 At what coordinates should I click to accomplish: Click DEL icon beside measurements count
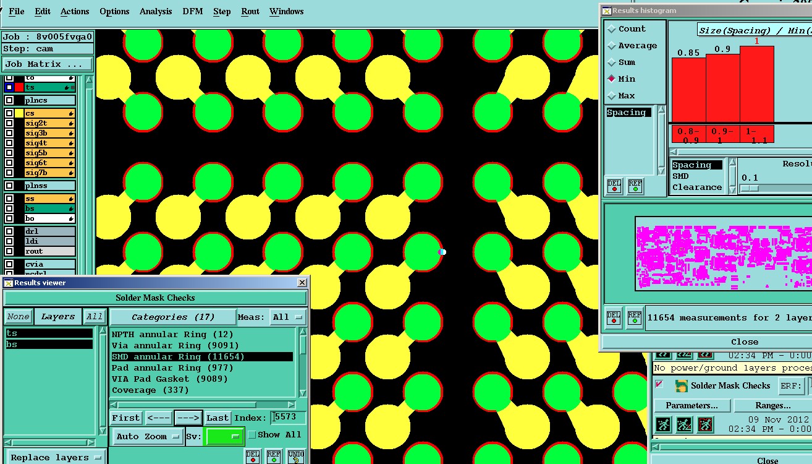pos(614,317)
